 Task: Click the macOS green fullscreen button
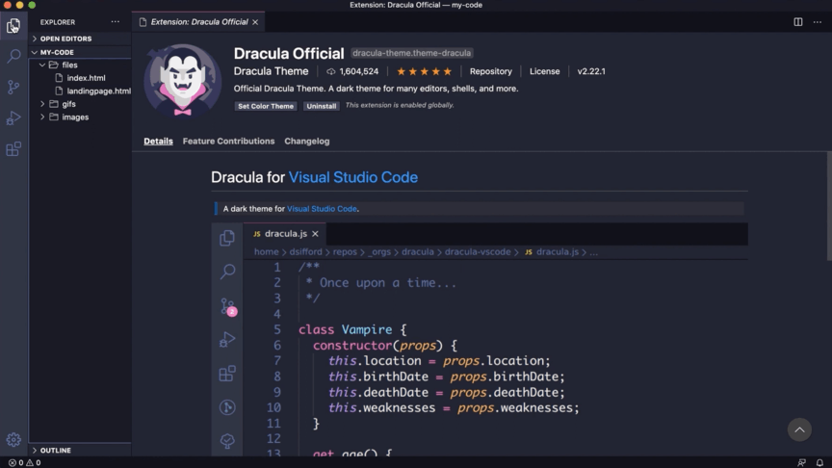pos(32,5)
